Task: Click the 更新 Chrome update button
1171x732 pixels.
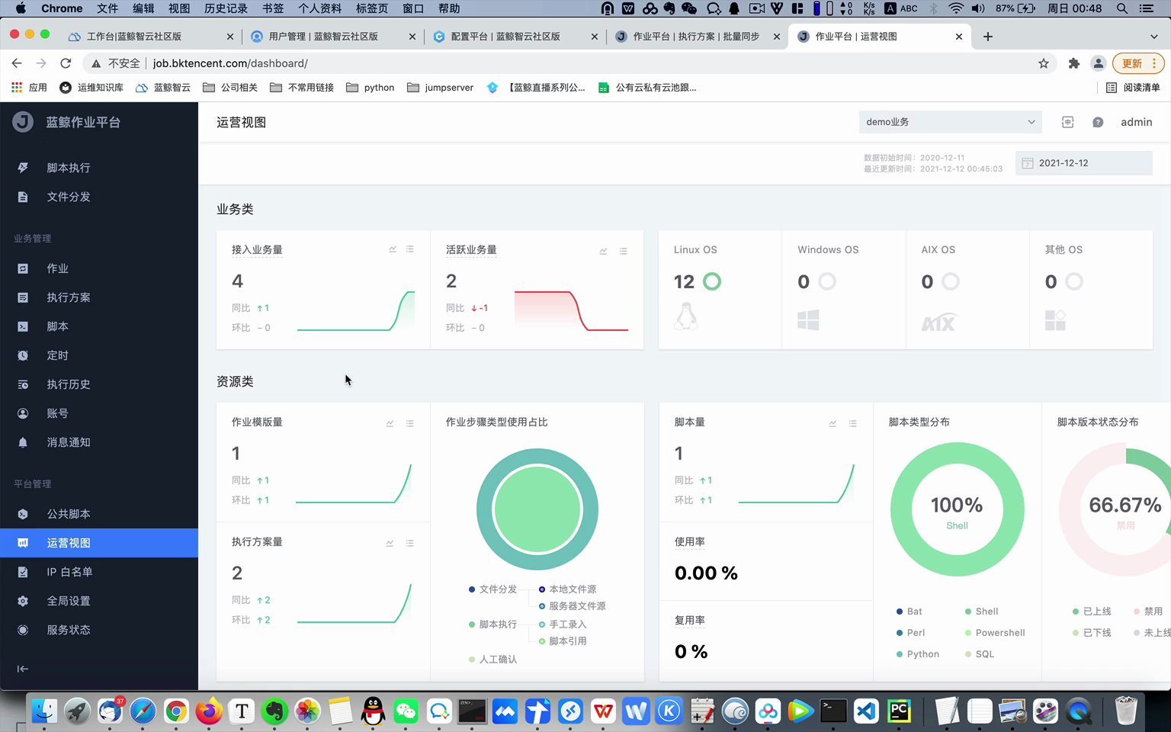Action: [1137, 63]
